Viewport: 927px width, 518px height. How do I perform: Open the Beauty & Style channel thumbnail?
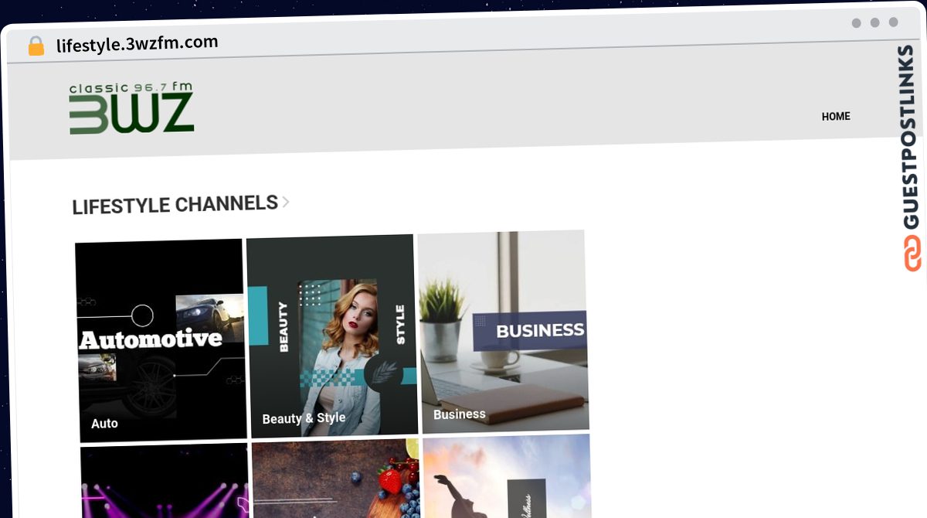coord(332,336)
